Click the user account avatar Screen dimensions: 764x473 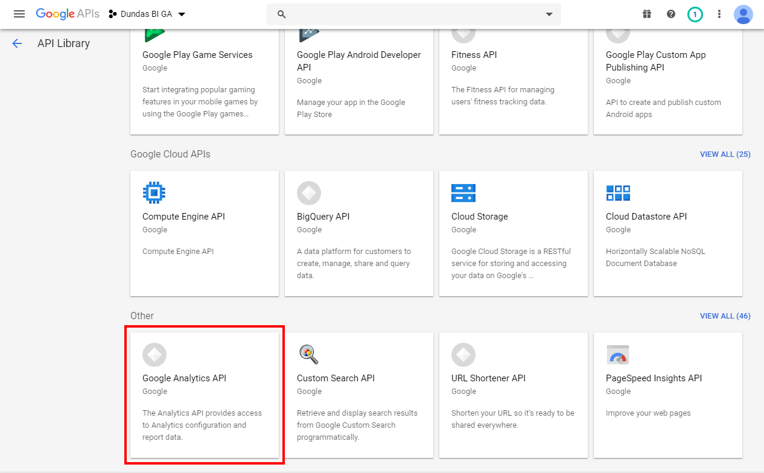click(x=743, y=14)
